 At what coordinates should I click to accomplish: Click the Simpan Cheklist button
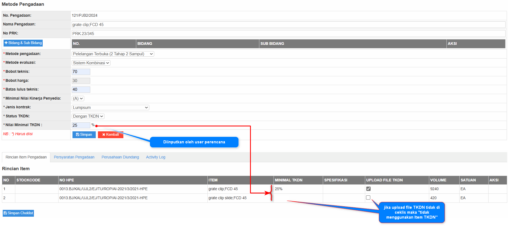click(18, 213)
